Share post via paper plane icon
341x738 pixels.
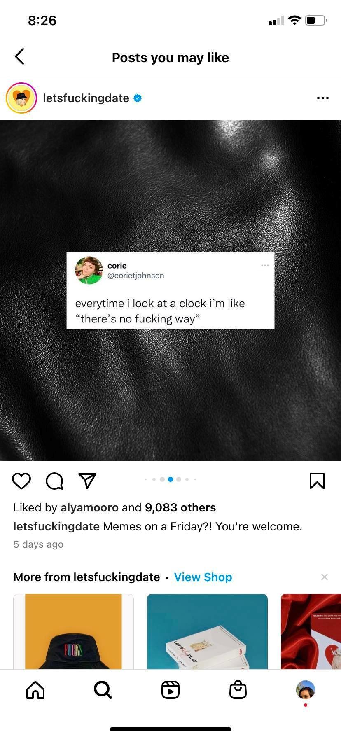87,481
